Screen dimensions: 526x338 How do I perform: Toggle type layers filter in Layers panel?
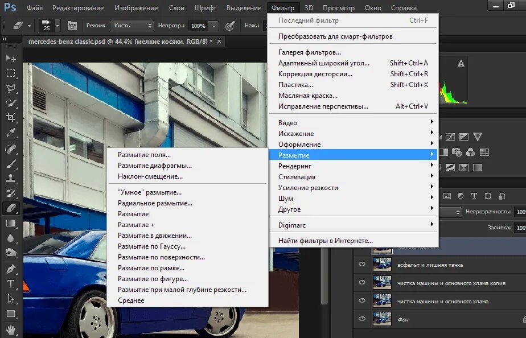[474, 196]
